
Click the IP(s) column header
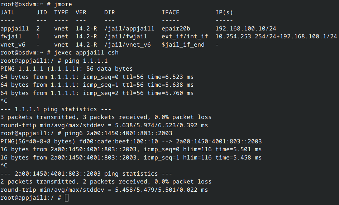[224, 13]
